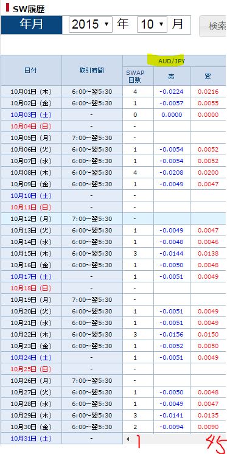This screenshot has width=227, height=454.
Task: Click the 検索 search button
Action: 214,26
